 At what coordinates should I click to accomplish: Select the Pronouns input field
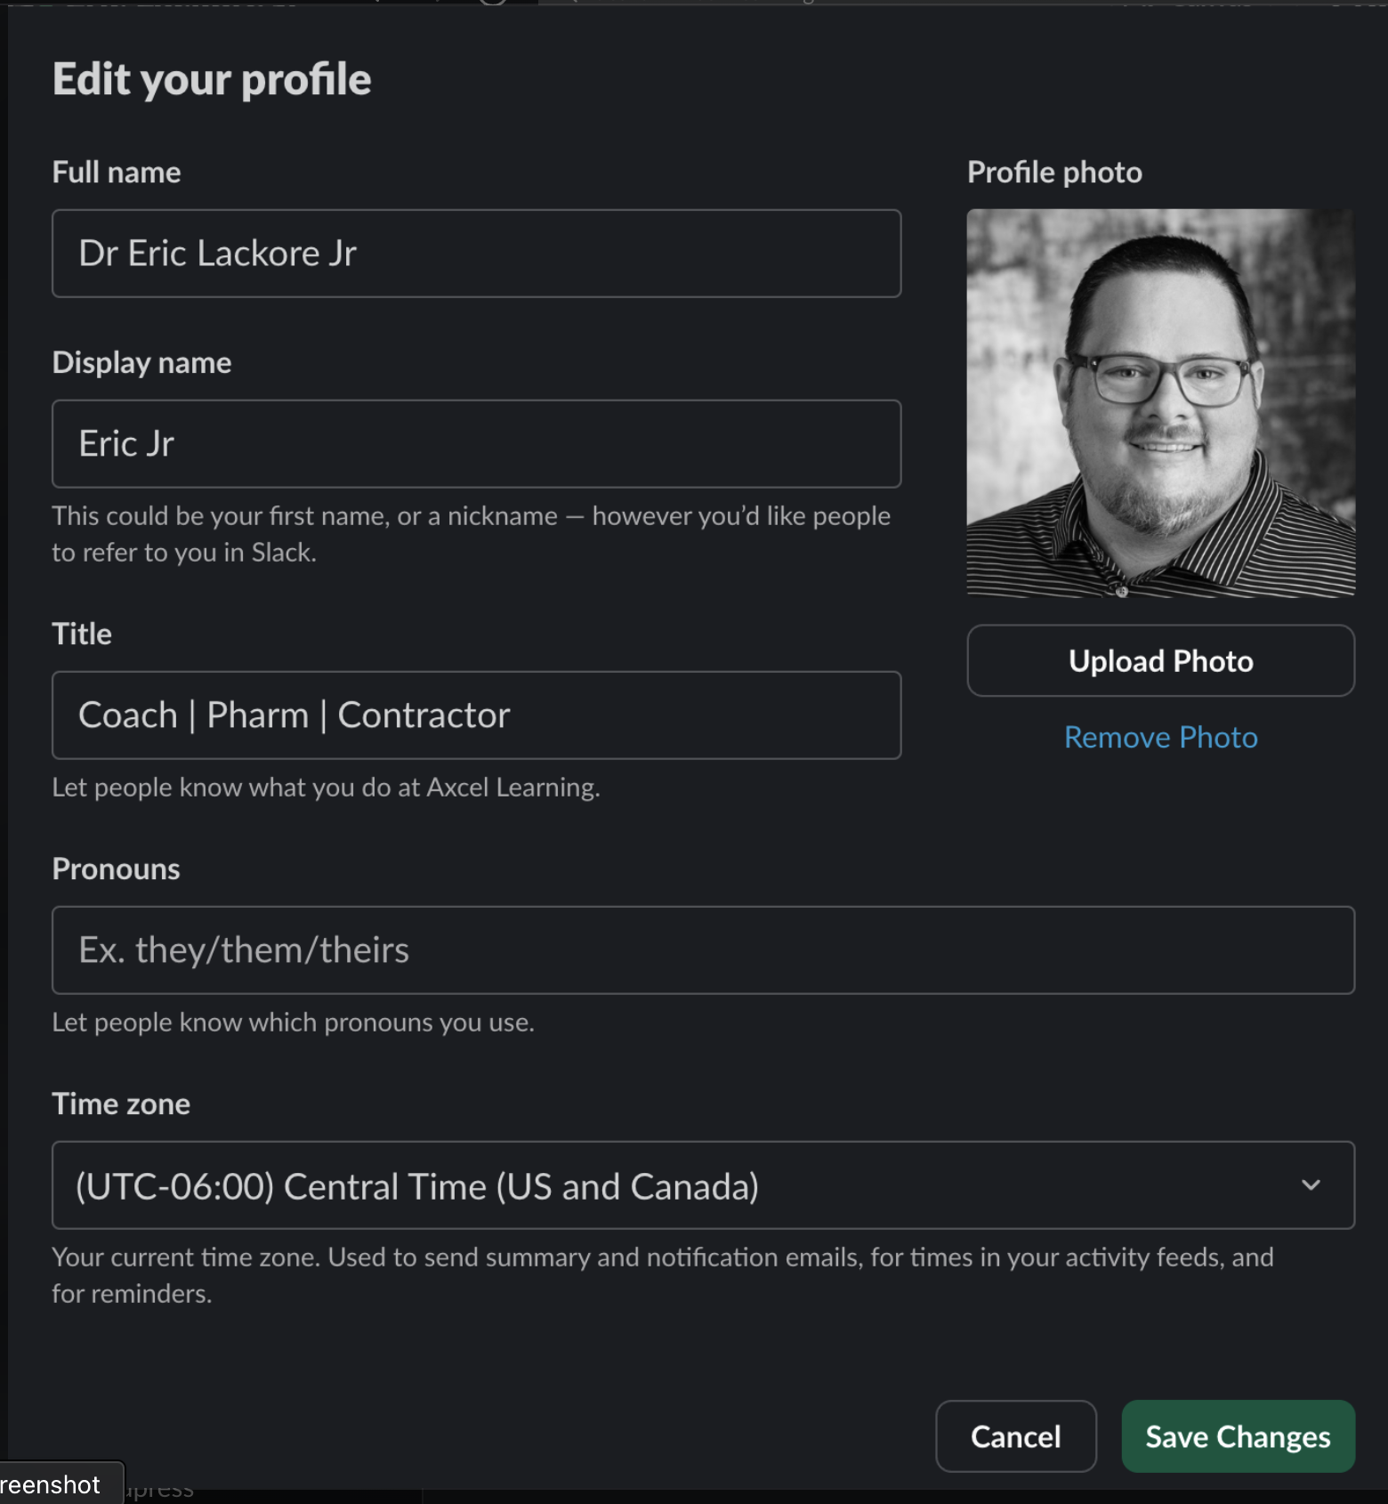pos(703,950)
